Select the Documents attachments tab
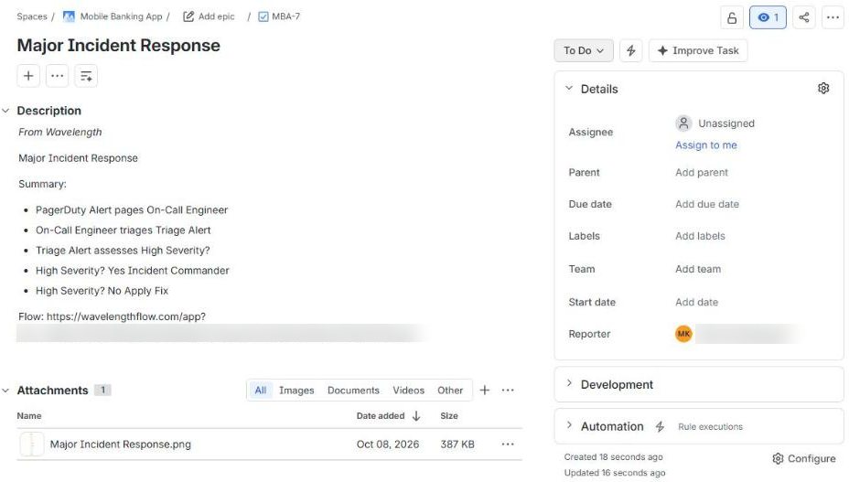Image resolution: width=849 pixels, height=482 pixels. 353,390
